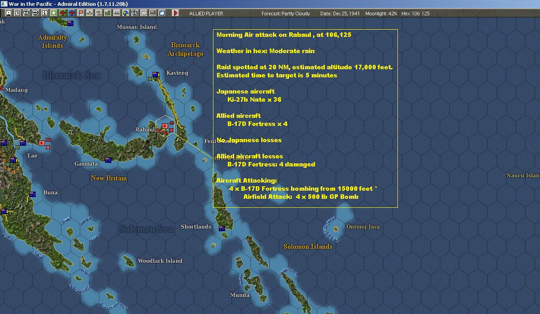Image resolution: width=540 pixels, height=314 pixels.
Task: Click 'B-17D Fortress: 4 damaged' line
Action: pyautogui.click(x=271, y=164)
